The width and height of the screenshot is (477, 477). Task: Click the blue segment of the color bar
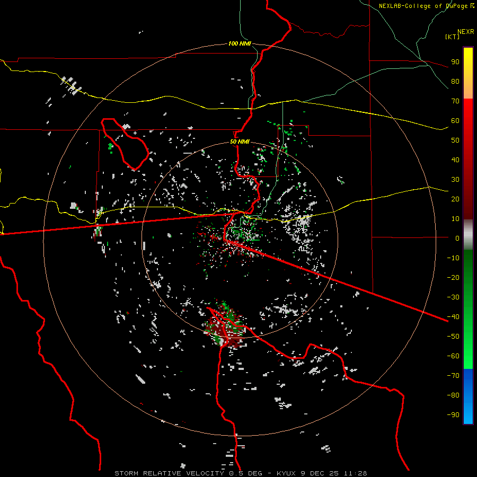click(x=468, y=396)
